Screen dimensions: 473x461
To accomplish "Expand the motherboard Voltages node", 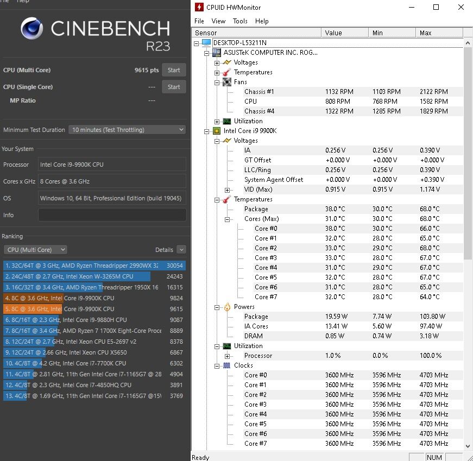I will coord(217,63).
